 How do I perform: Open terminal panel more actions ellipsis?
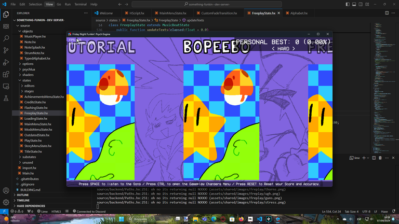[x=387, y=158]
